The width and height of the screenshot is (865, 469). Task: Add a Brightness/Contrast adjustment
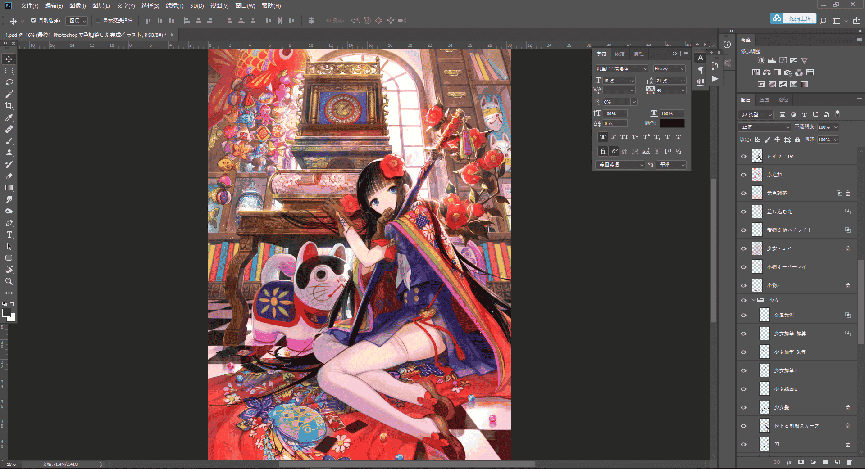click(761, 60)
